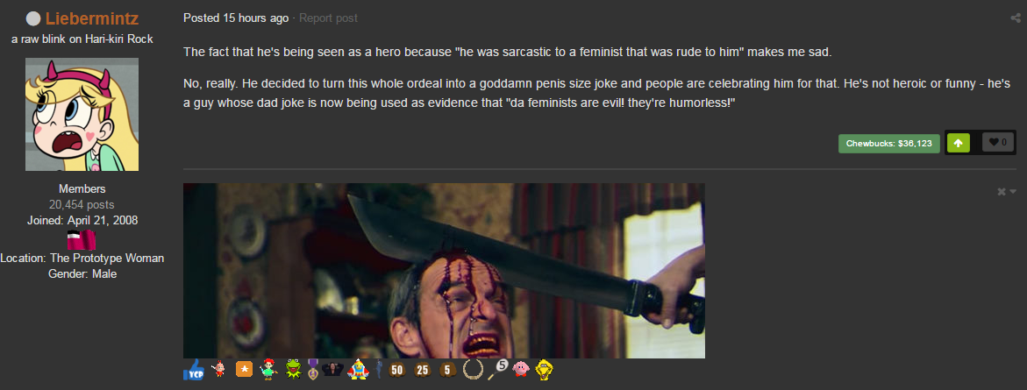The height and width of the screenshot is (390, 1027).
Task: Click the 50 brown badge
Action: (396, 370)
